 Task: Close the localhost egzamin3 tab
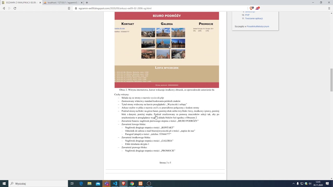[82, 3]
